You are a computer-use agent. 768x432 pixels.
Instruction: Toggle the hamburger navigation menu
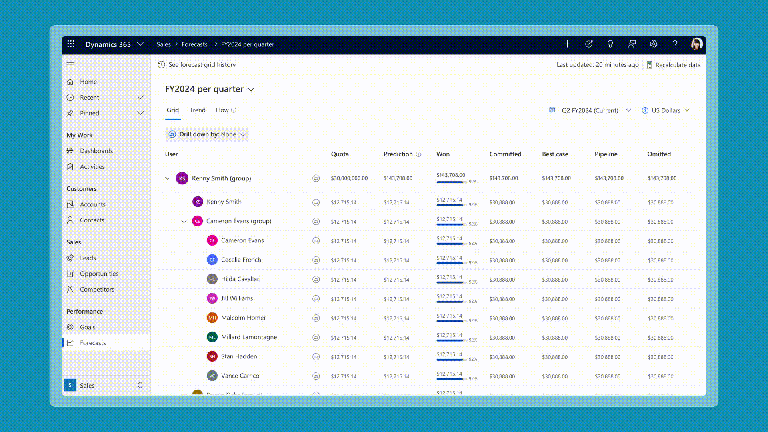(x=70, y=64)
